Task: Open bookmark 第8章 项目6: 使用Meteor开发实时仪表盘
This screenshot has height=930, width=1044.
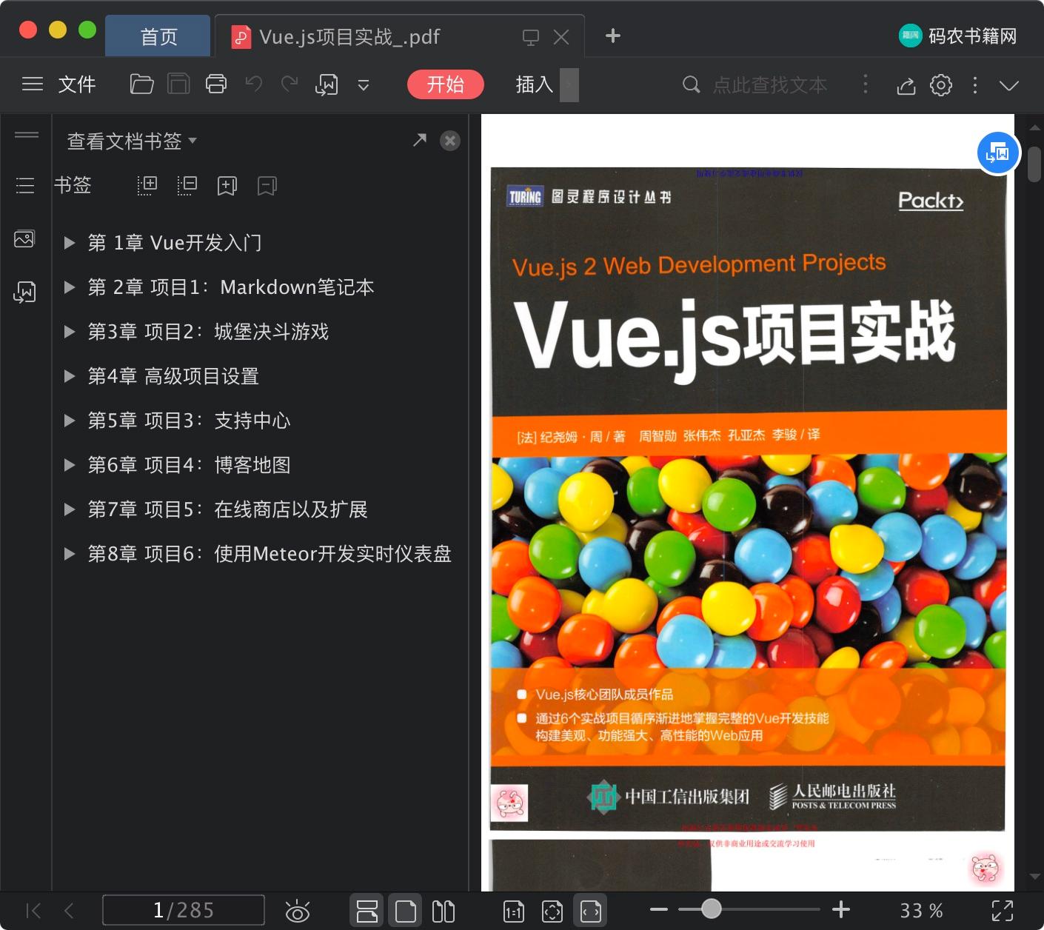Action: click(x=270, y=554)
